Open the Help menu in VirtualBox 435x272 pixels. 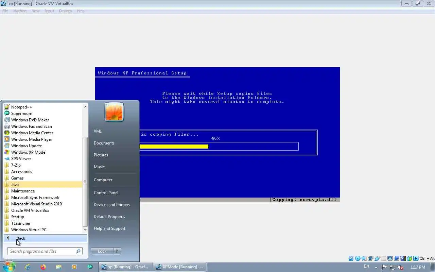[x=81, y=11]
